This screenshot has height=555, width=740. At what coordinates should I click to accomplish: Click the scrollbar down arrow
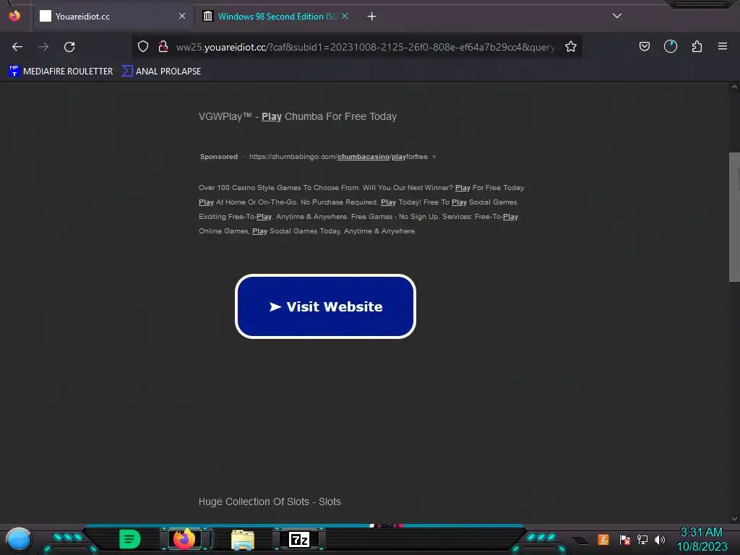click(734, 519)
